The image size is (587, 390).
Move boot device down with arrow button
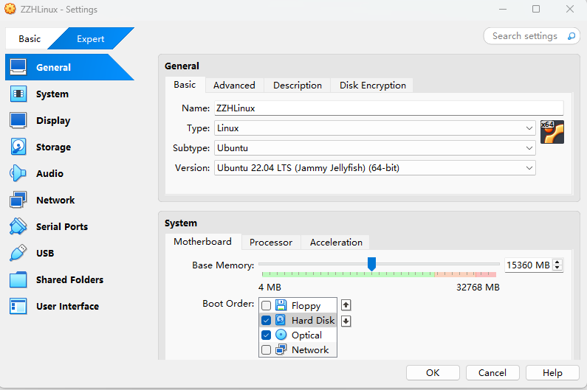346,321
